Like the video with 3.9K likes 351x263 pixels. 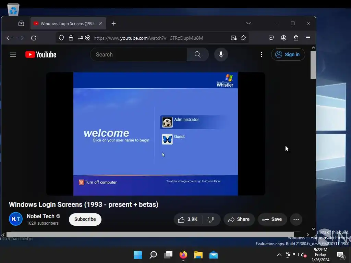[x=188, y=220]
